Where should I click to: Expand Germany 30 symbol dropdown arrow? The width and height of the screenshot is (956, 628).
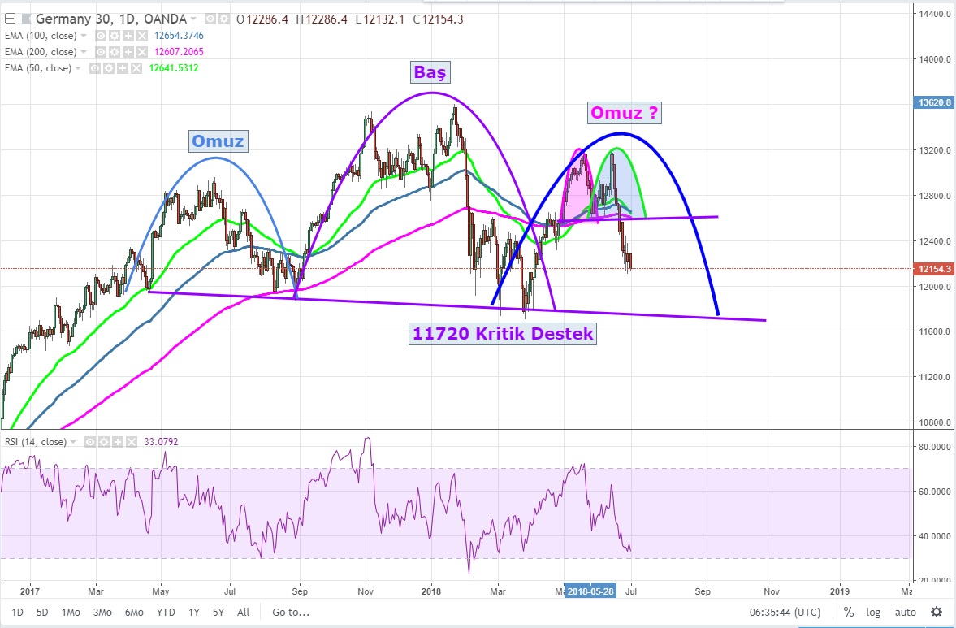pos(193,19)
